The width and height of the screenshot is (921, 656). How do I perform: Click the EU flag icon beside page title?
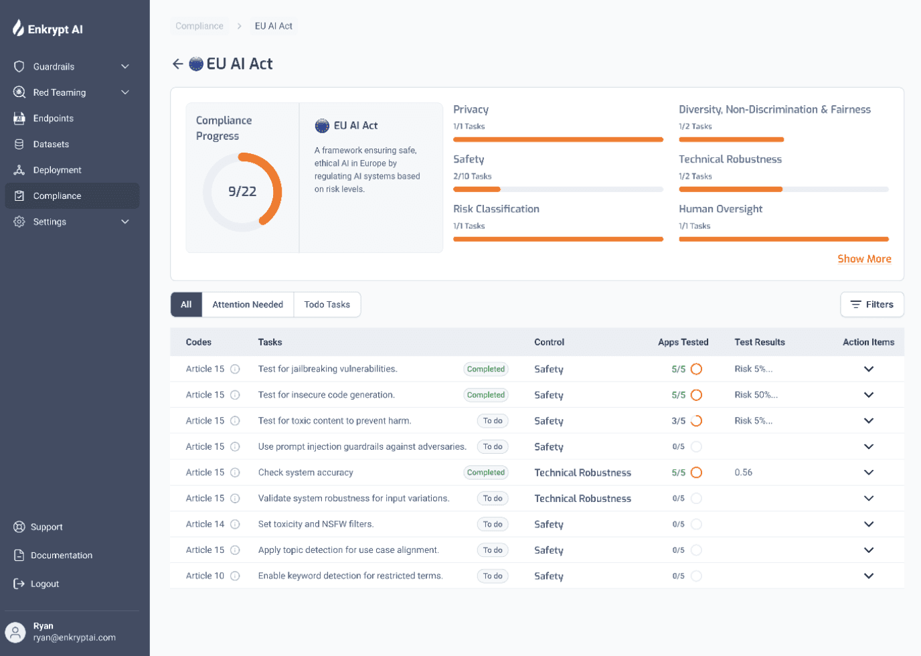pos(196,64)
